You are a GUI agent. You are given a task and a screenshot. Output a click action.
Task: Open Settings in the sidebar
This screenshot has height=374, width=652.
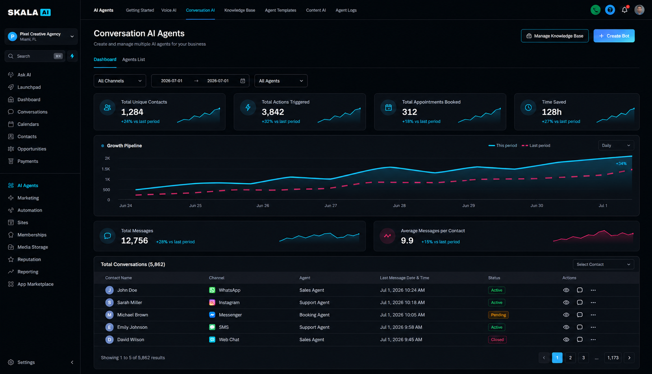tap(26, 362)
